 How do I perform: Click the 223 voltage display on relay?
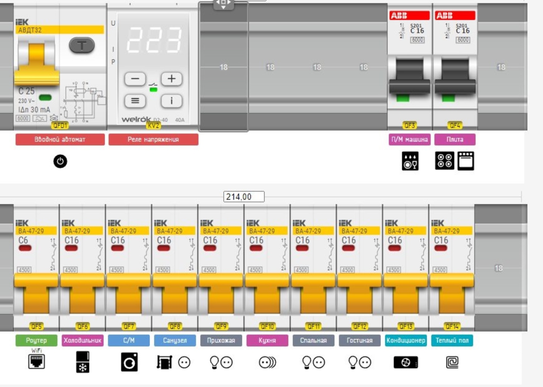click(x=154, y=40)
